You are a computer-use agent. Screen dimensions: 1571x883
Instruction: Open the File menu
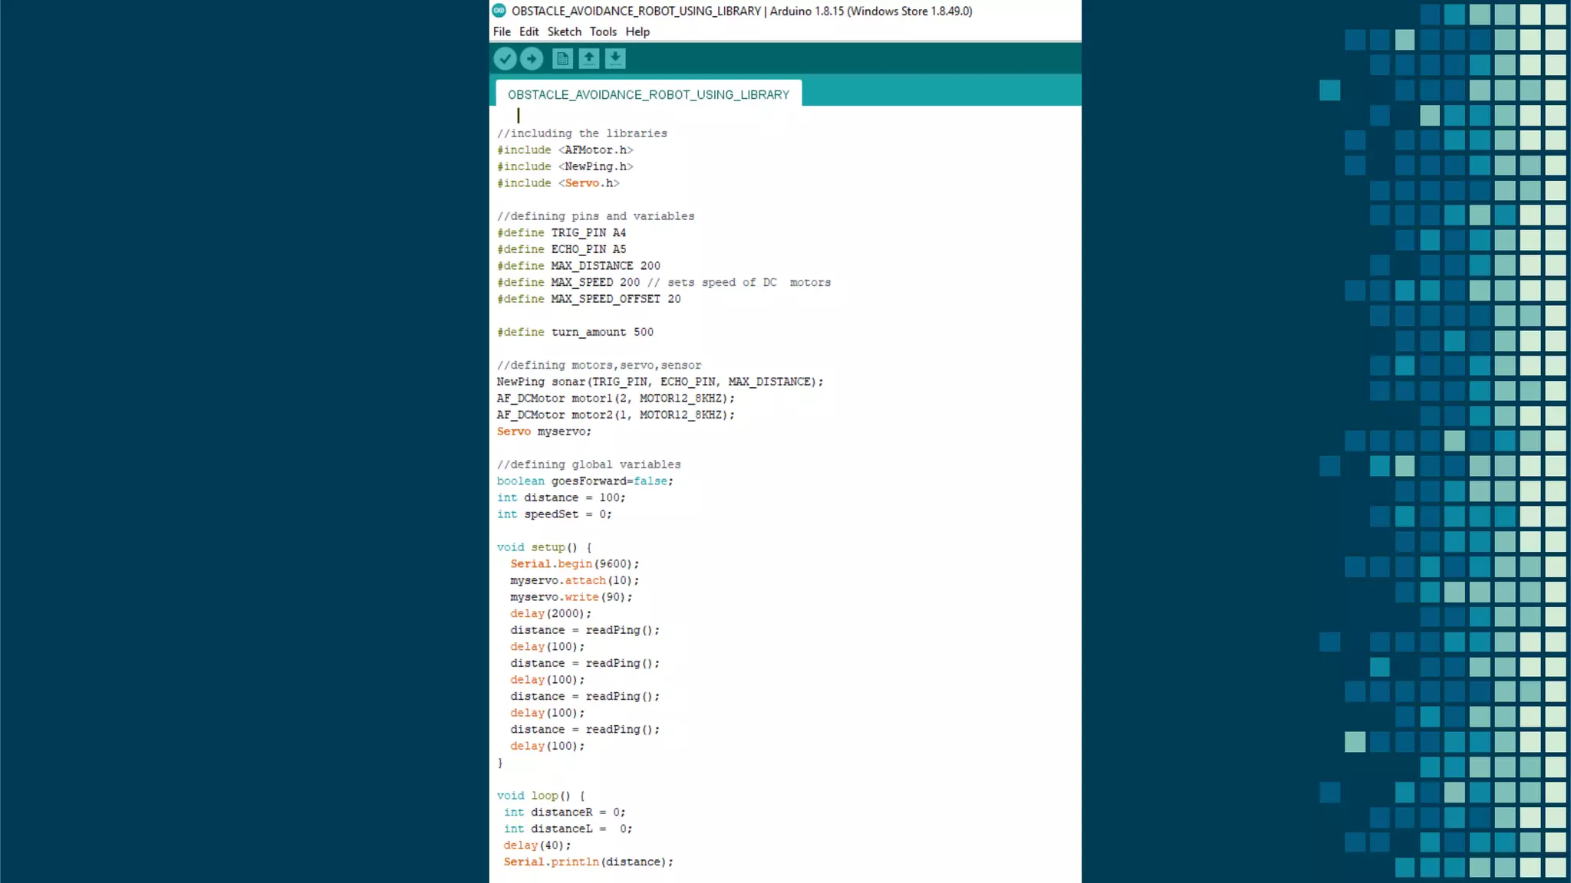[x=502, y=31]
